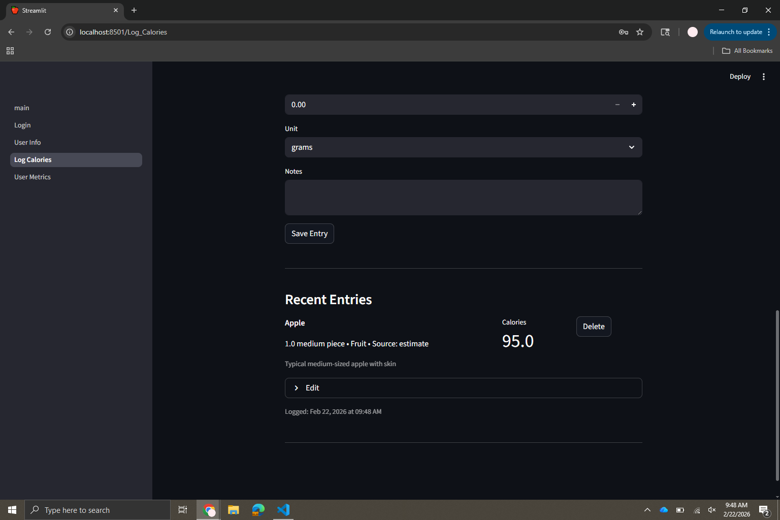Open the Streamlit three-dot main menu
Viewport: 780px width, 520px height.
(x=764, y=77)
